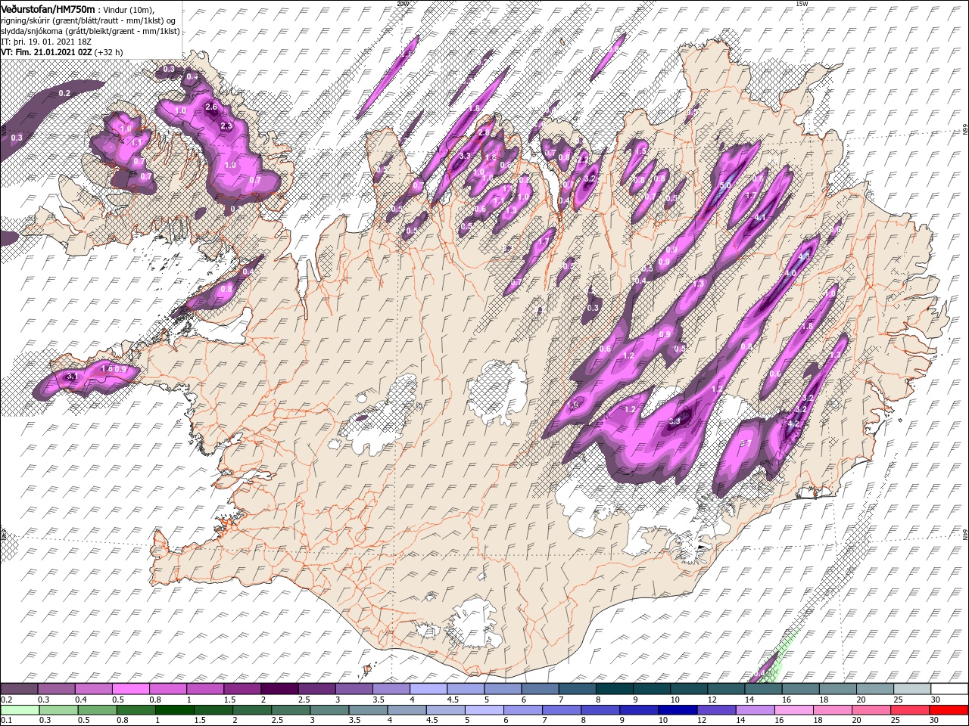Click the 'Veðurstofan/HM750m' title text
Viewport: 969px width, 726px height.
[x=48, y=8]
